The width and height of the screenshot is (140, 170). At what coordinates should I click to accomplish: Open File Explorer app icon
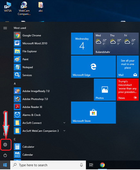[17, 51]
